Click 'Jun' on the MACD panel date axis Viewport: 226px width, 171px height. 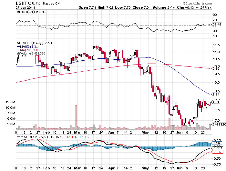pos(180,168)
